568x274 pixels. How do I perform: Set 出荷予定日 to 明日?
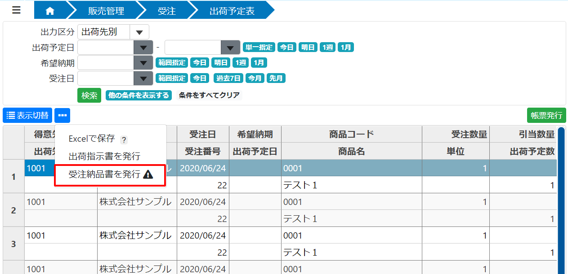(x=308, y=47)
